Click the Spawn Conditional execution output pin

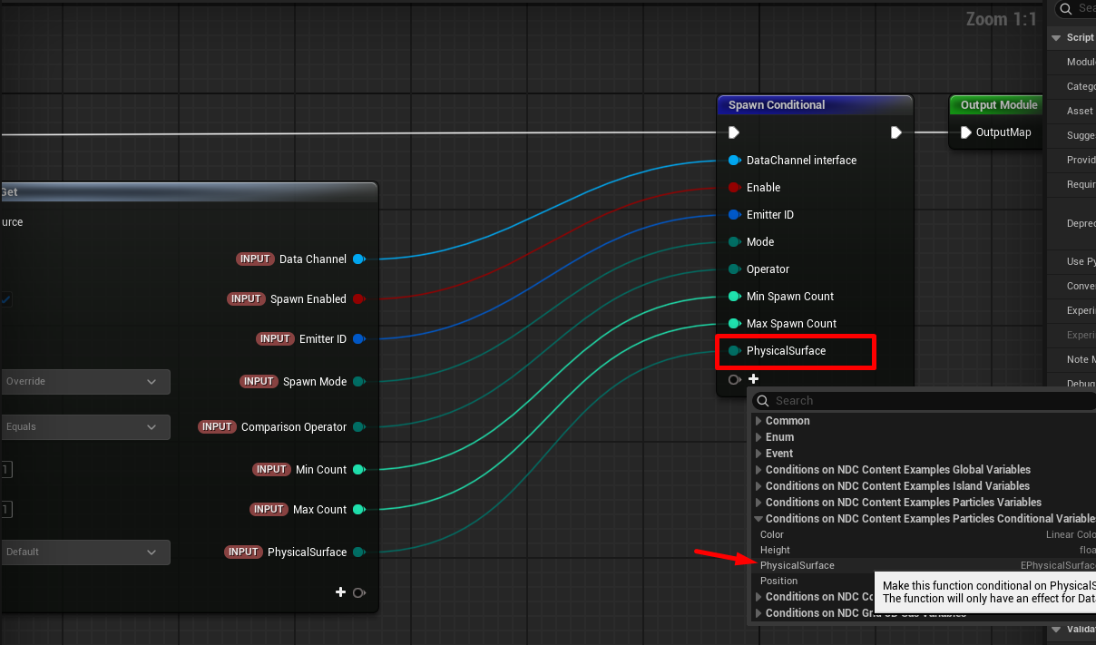pos(896,132)
